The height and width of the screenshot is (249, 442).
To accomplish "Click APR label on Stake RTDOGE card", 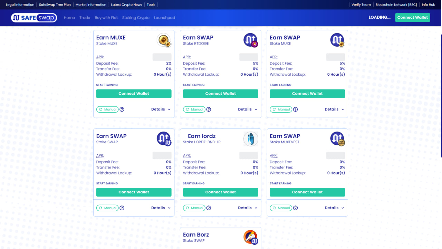I will point(187,57).
